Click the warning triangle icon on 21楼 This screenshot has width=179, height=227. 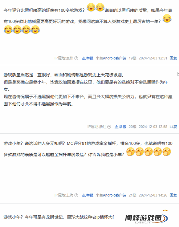coord(84,195)
